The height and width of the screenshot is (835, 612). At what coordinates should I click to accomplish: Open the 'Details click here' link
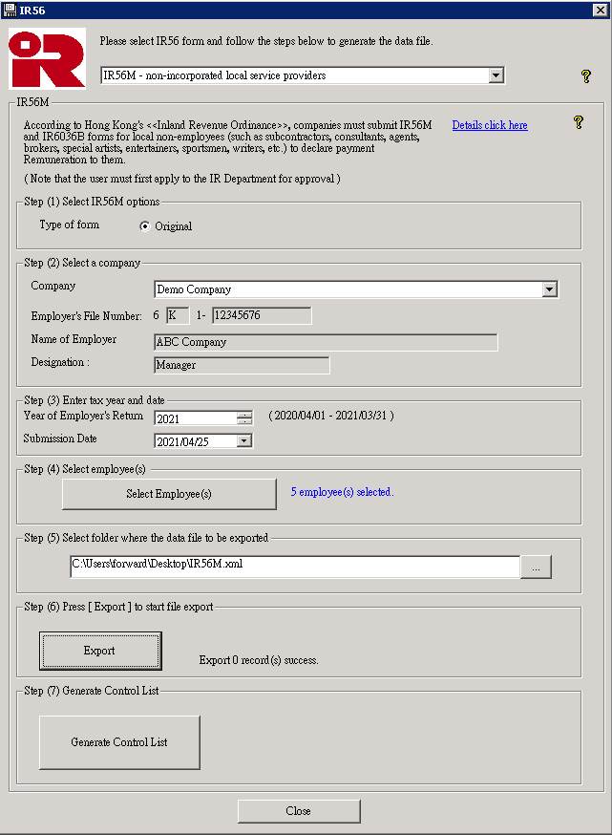[489, 125]
